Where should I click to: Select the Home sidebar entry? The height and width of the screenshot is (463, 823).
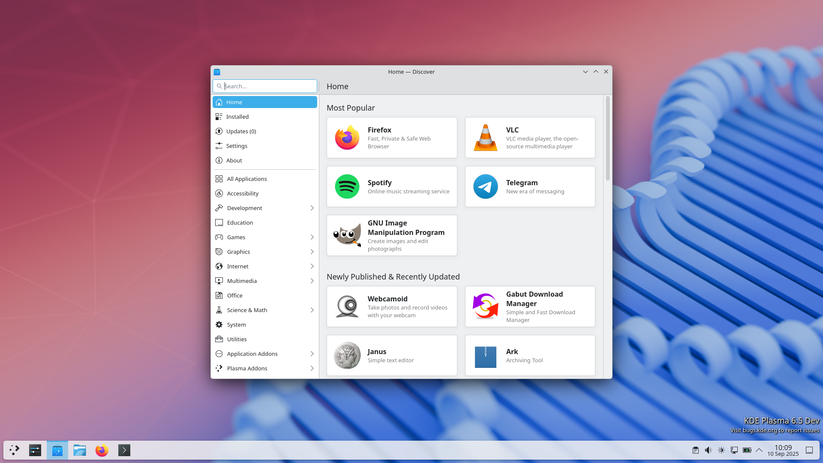tap(264, 102)
